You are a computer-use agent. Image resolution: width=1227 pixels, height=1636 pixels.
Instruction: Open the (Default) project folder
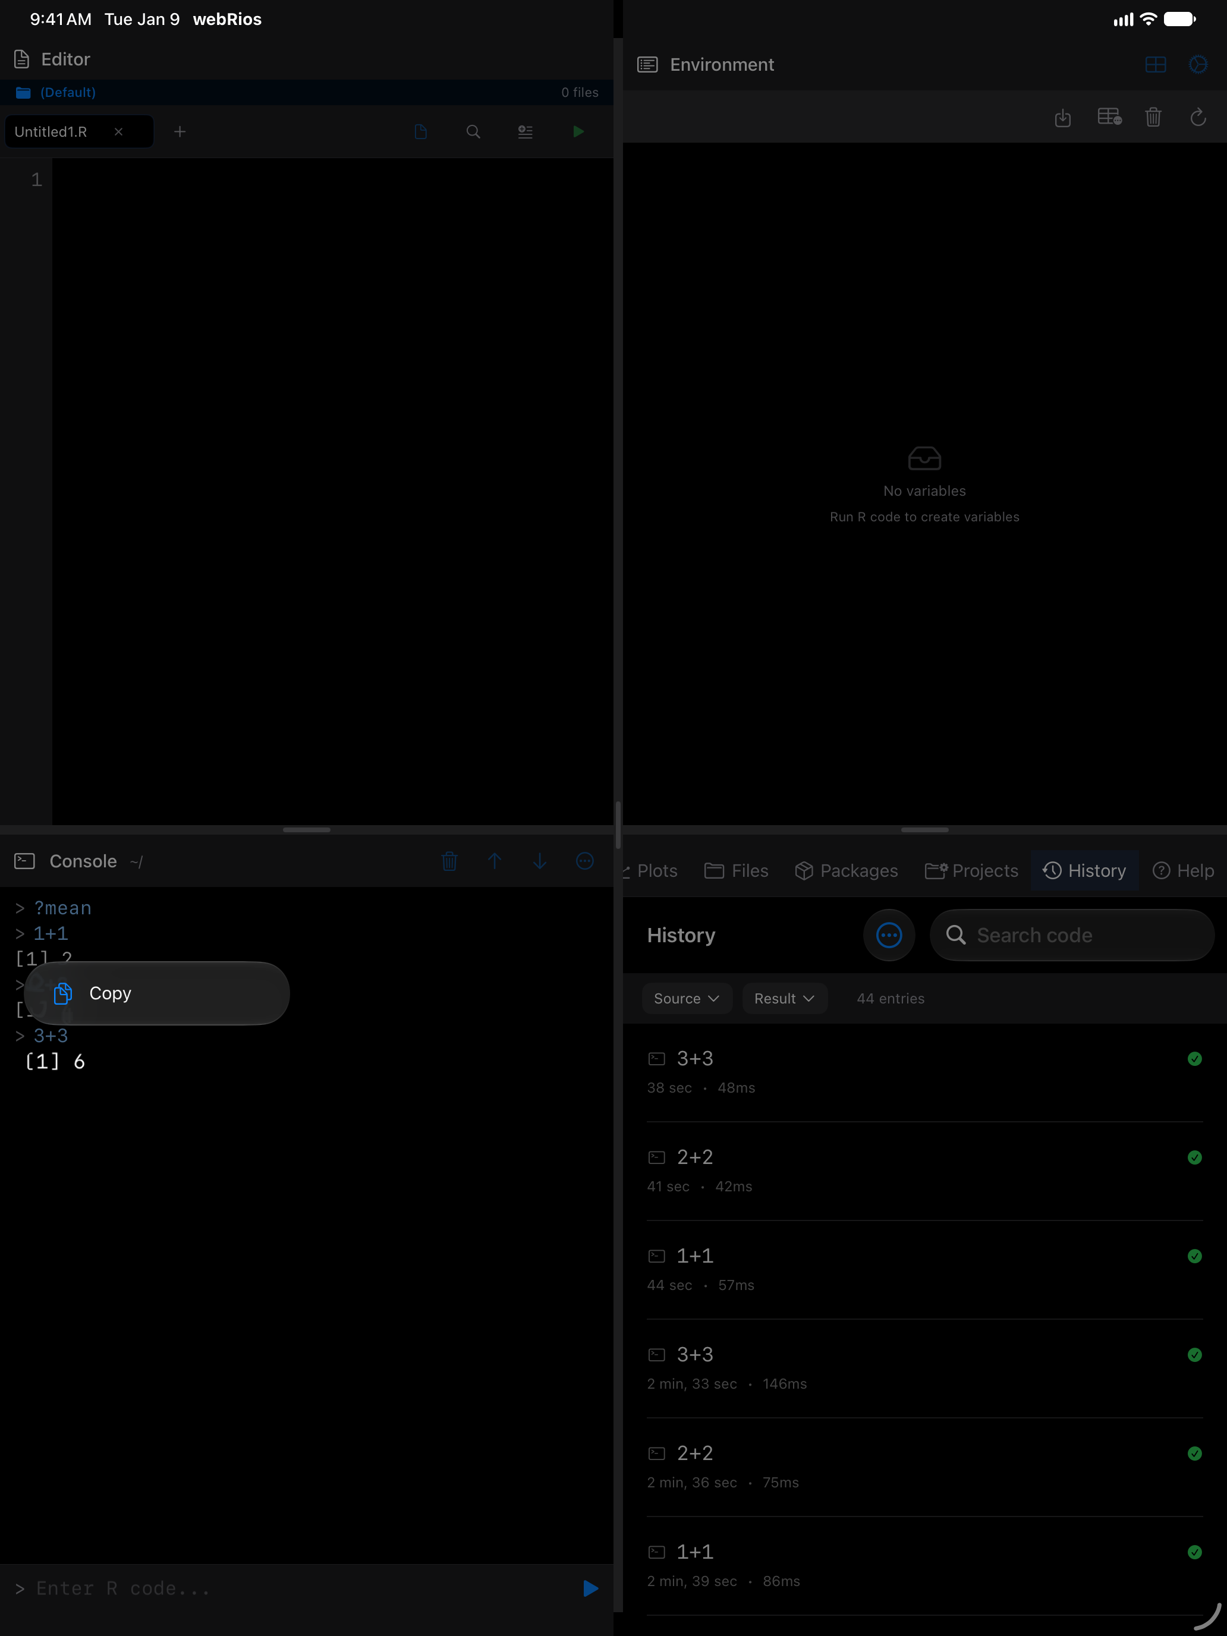click(55, 93)
